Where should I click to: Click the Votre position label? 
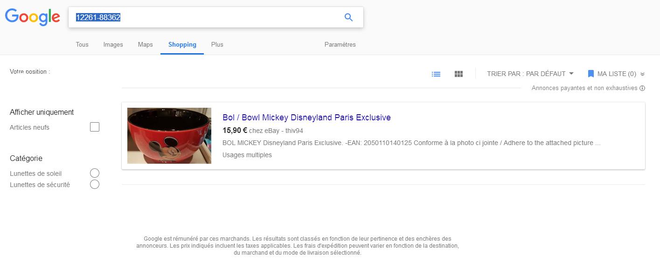click(30, 72)
